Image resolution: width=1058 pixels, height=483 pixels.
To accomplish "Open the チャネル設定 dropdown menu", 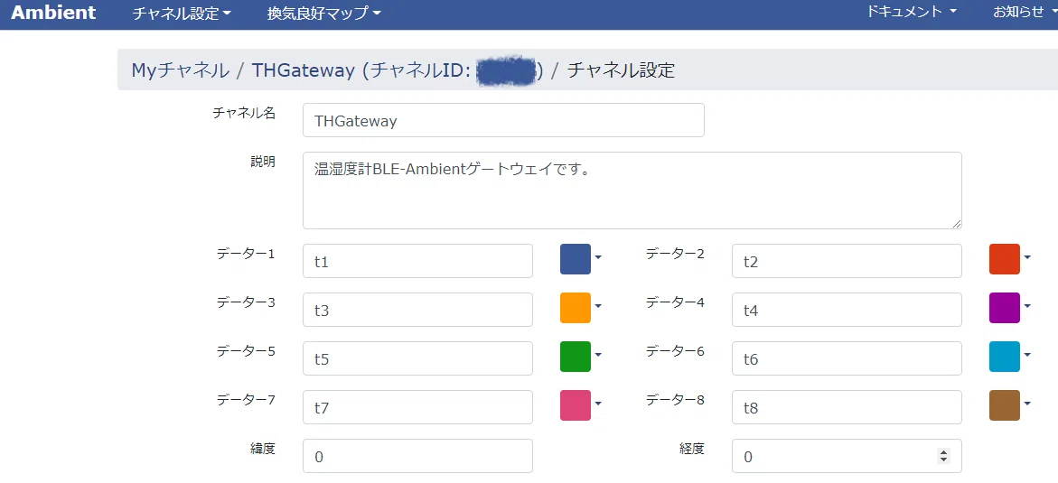I will click(182, 13).
